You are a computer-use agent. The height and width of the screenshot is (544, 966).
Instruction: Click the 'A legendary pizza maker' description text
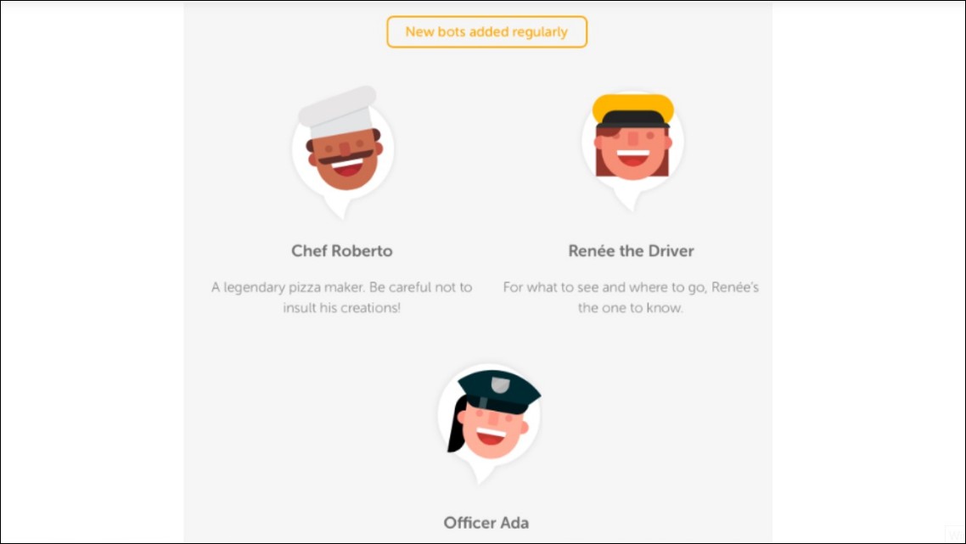(x=342, y=297)
